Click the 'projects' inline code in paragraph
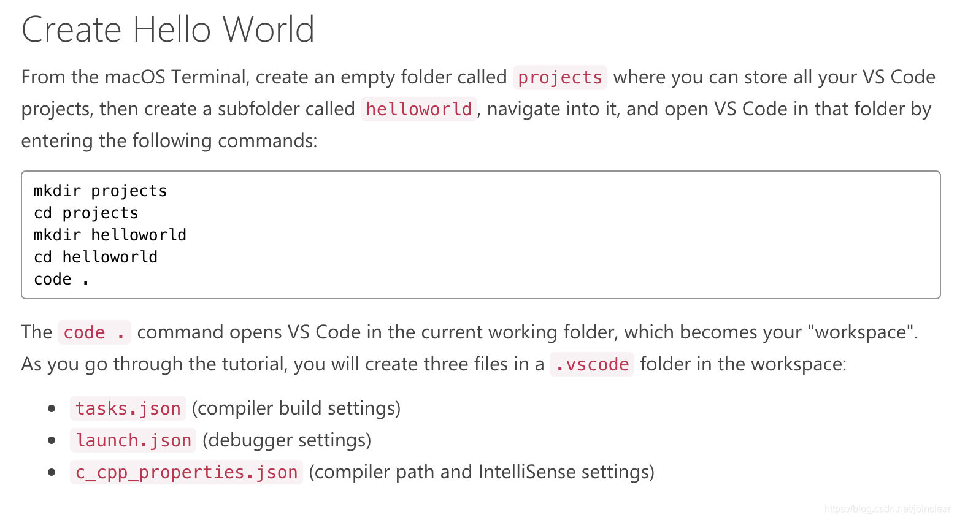Image resolution: width=957 pixels, height=520 pixels. point(560,77)
